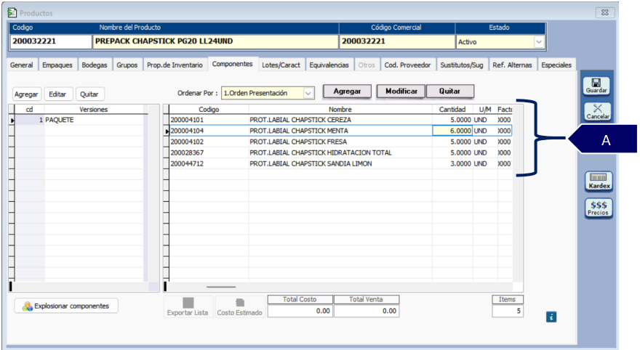Click the components horizontal scrollbar thumb
Image resolution: width=640 pixels, height=350 pixels.
pos(221,287)
